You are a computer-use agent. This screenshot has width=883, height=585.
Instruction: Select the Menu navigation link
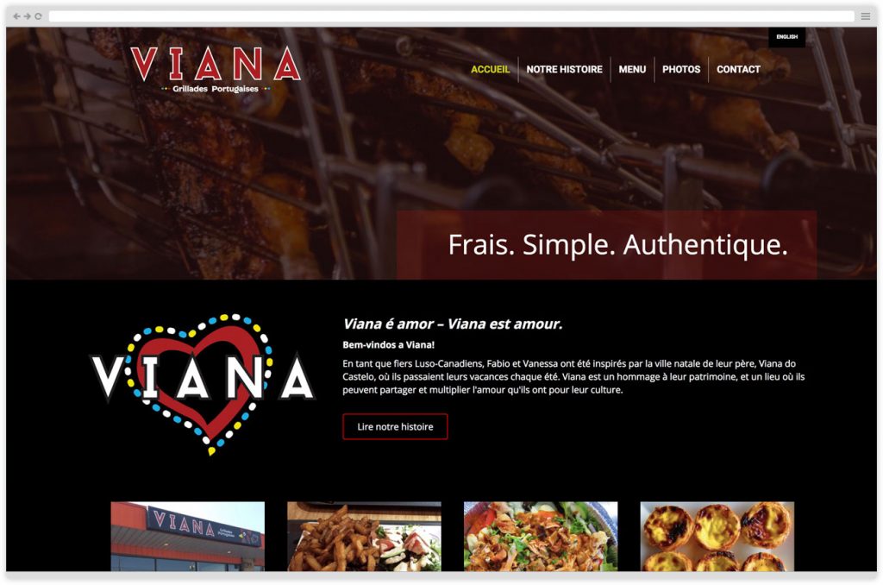(632, 69)
